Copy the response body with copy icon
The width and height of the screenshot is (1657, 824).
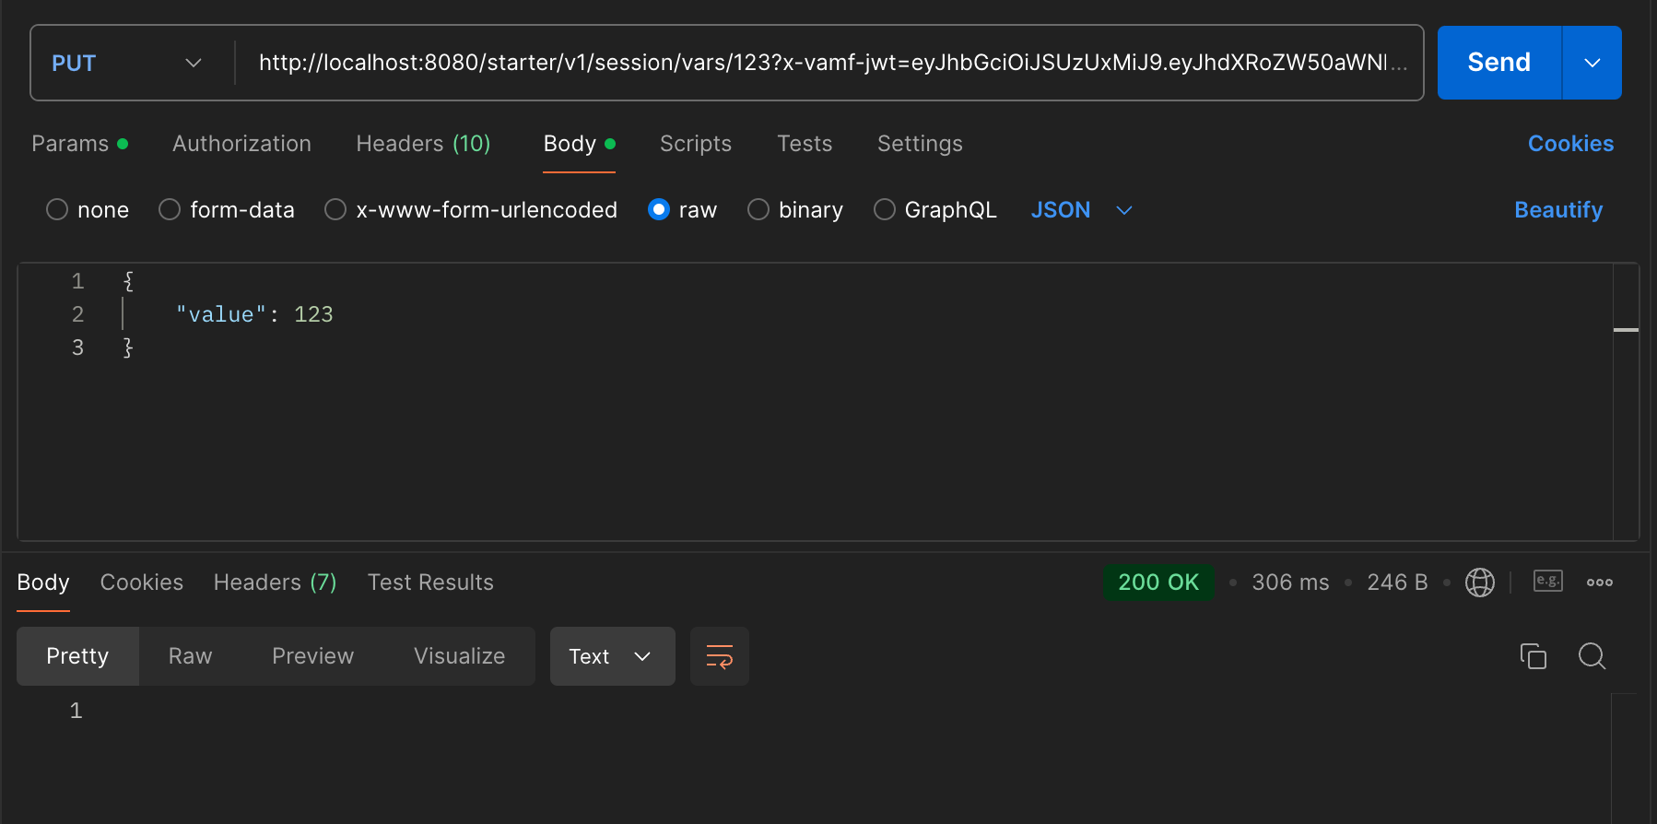tap(1533, 656)
